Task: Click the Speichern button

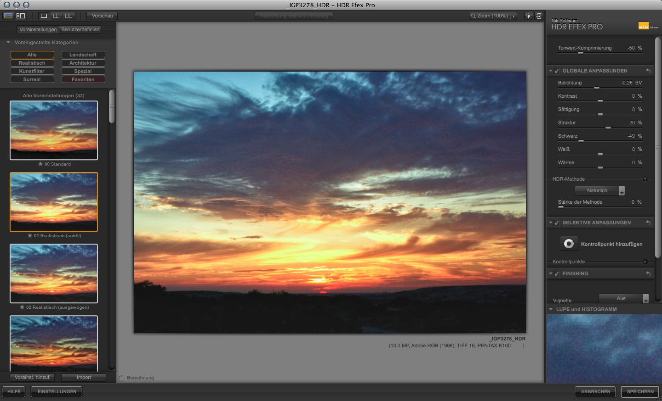Action: [640, 391]
